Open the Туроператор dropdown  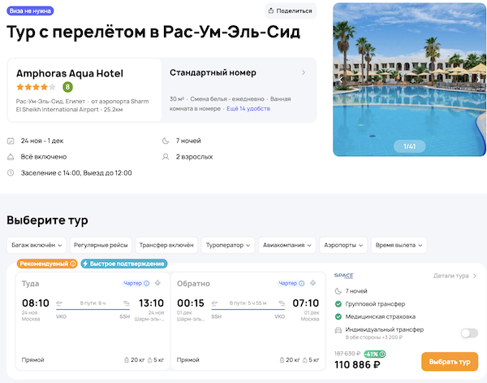pos(228,244)
